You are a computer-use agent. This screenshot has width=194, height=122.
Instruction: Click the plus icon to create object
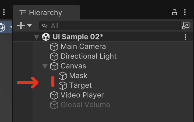pos(21,25)
